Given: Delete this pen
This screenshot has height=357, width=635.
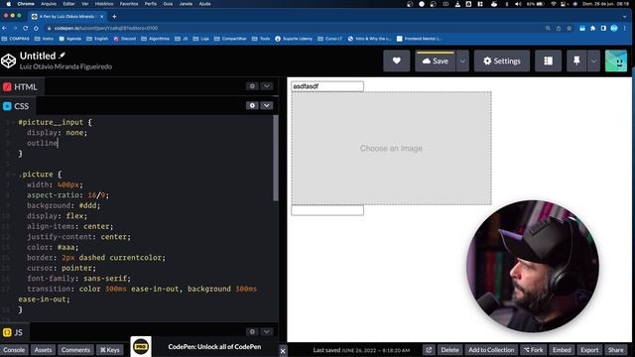Looking at the screenshot, I should [x=449, y=350].
